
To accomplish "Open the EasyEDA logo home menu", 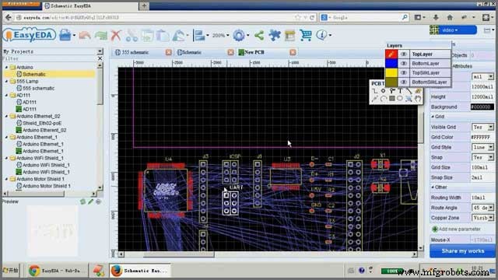I will pyautogui.click(x=30, y=35).
